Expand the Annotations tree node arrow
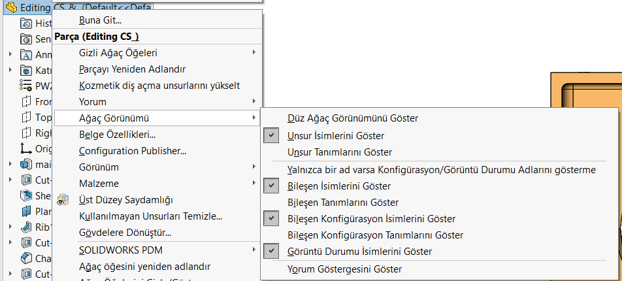The width and height of the screenshot is (622, 281). click(10, 54)
